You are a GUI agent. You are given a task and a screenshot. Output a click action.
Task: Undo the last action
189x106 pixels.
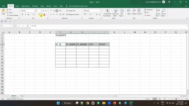[x=5, y=21]
